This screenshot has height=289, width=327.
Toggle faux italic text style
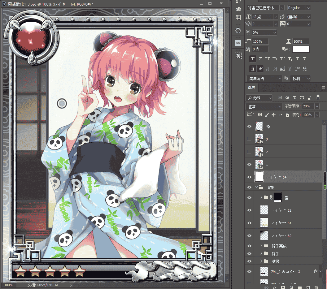(x=260, y=59)
